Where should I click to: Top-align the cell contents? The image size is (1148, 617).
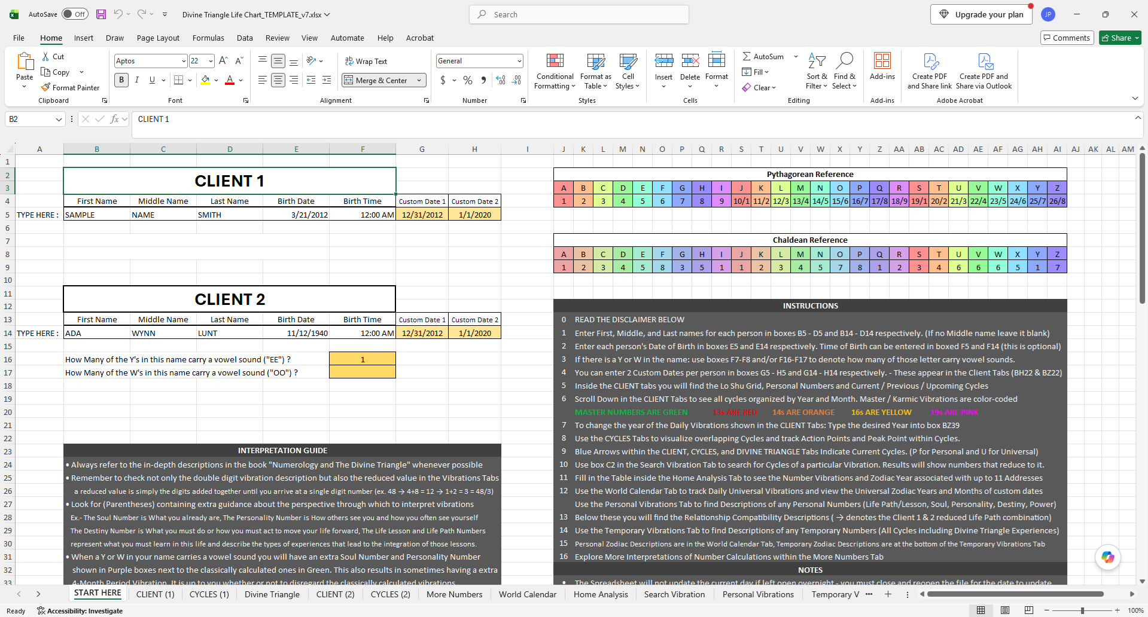263,60
